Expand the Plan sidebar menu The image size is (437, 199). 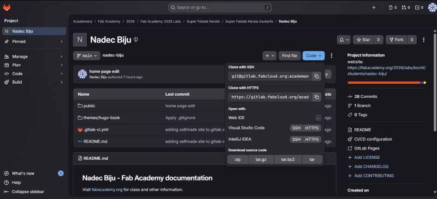[34, 65]
